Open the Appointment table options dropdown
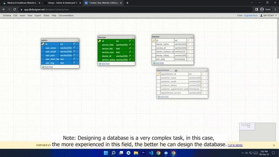The image size is (279, 157). tap(206, 70)
